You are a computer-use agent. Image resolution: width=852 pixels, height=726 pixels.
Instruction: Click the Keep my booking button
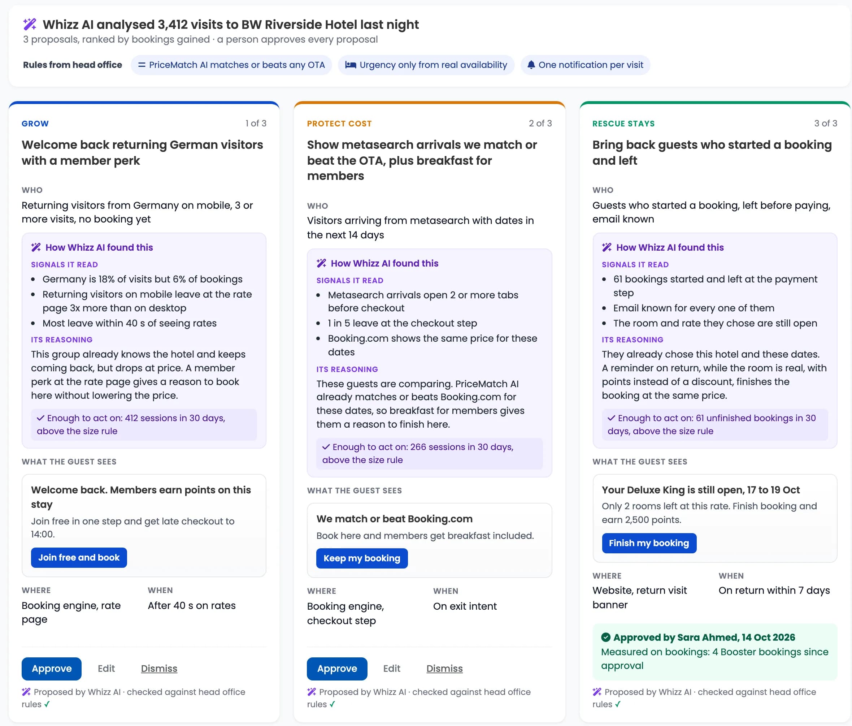point(362,558)
